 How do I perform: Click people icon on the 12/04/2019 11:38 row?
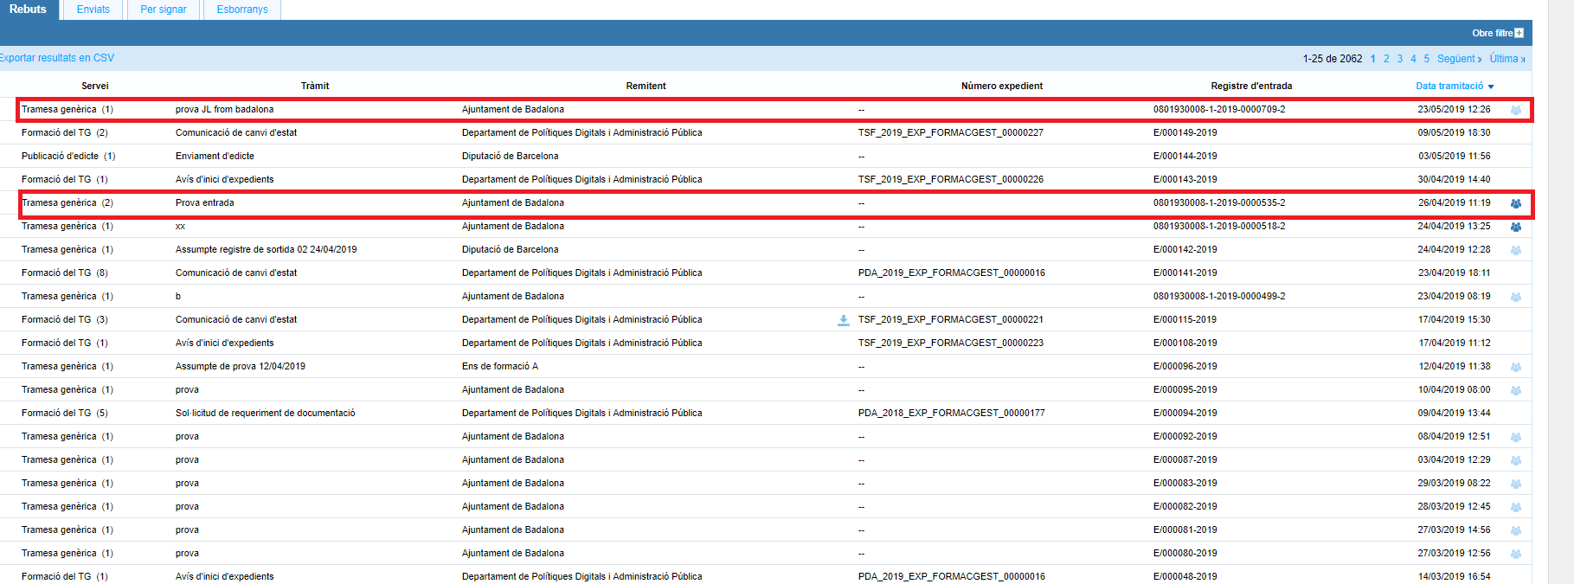click(x=1515, y=367)
